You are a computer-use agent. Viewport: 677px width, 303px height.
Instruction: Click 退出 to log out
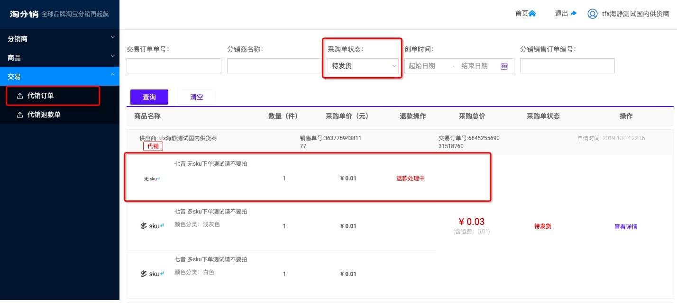click(561, 14)
